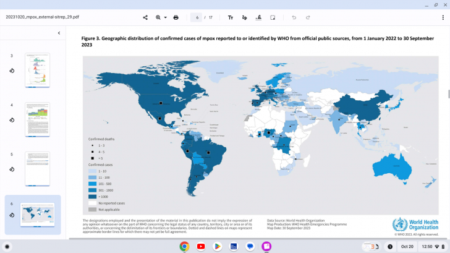
Task: Click the share icon in the toolbar
Action: click(145, 17)
